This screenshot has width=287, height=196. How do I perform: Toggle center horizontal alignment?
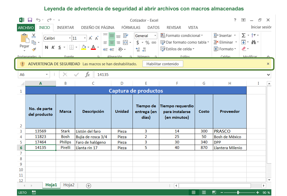(112, 43)
